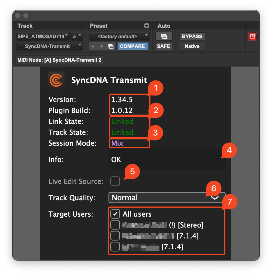Click the SyncDNA Transmit plugin logo
The height and width of the screenshot is (275, 272).
(56, 80)
